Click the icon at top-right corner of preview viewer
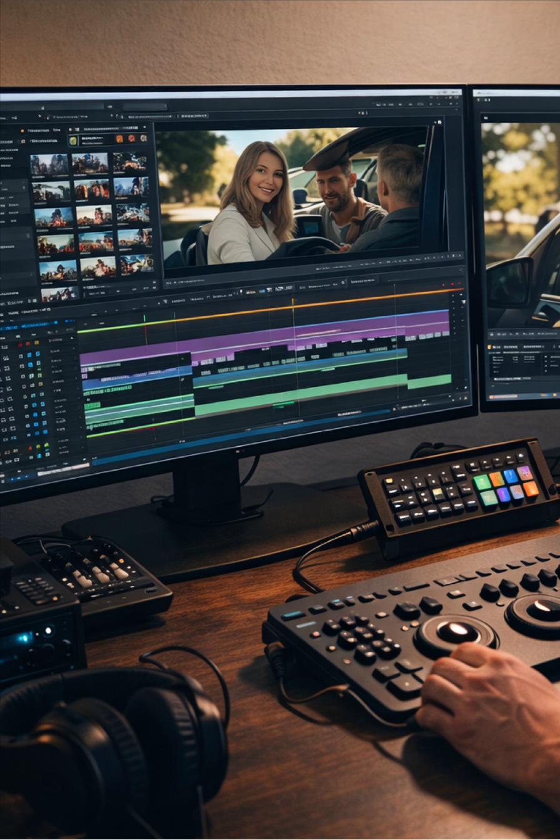The width and height of the screenshot is (560, 840). click(x=439, y=122)
